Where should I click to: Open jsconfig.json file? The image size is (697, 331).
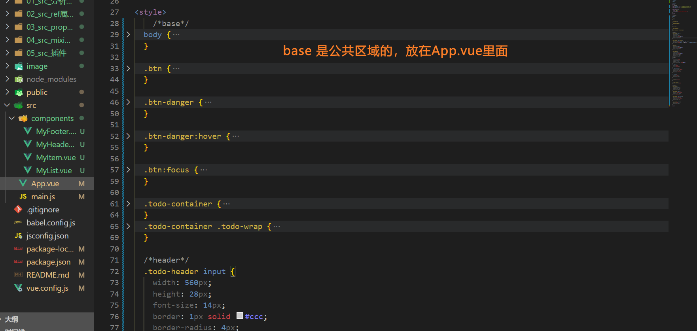(47, 236)
